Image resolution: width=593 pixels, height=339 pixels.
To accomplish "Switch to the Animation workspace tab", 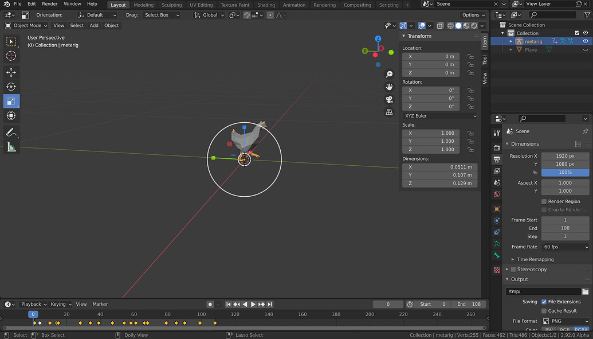I will point(294,5).
